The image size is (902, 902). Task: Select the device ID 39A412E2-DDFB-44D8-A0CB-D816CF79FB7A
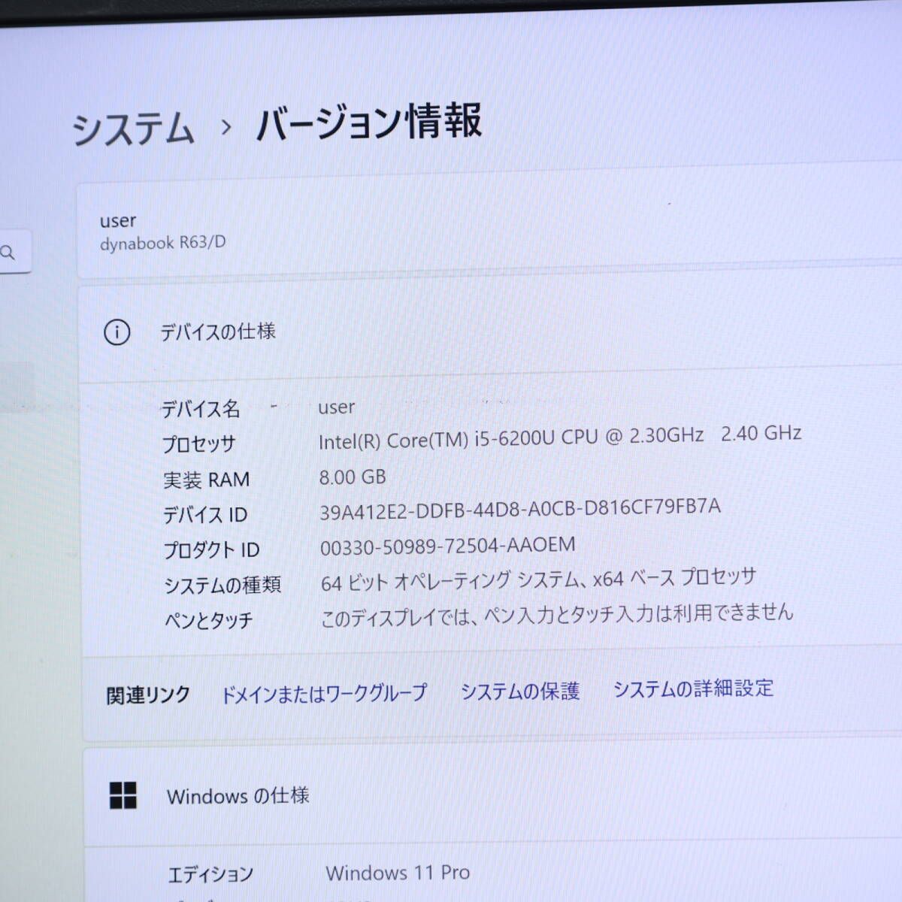point(520,509)
